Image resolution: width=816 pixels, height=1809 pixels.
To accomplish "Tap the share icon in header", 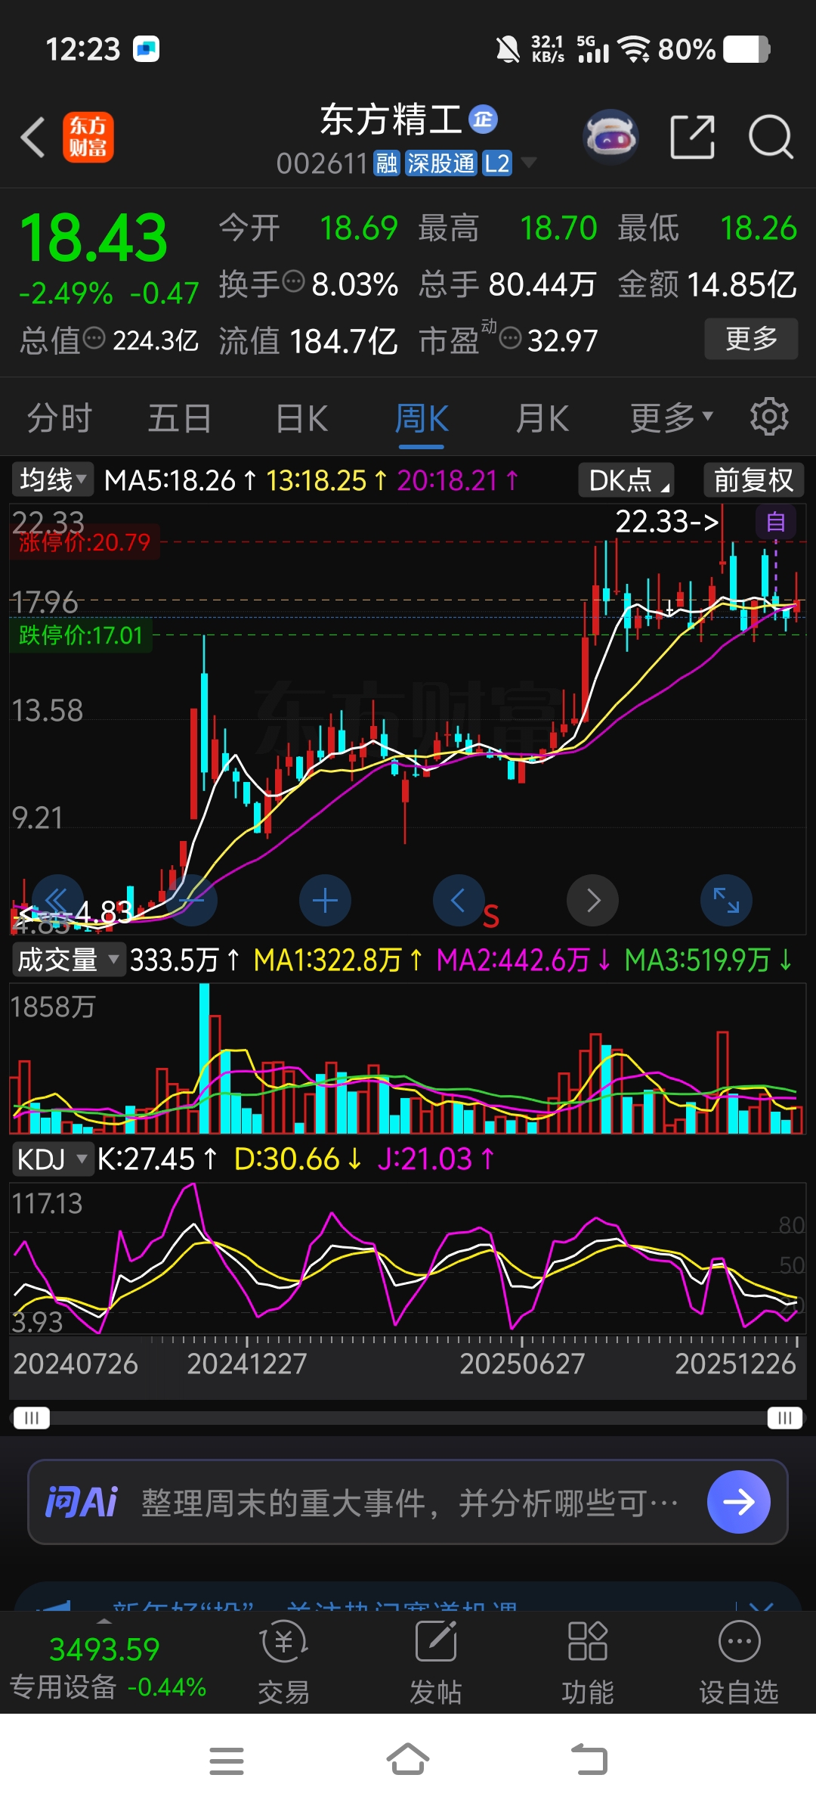I will pyautogui.click(x=692, y=137).
